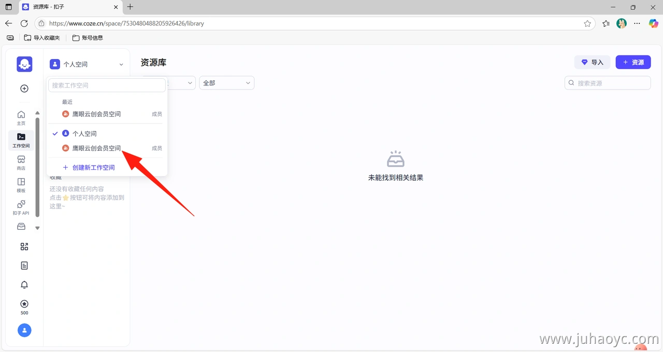Screen dimensions: 663x352
Task: Click the 搜索工作空间 search field
Action: [107, 85]
